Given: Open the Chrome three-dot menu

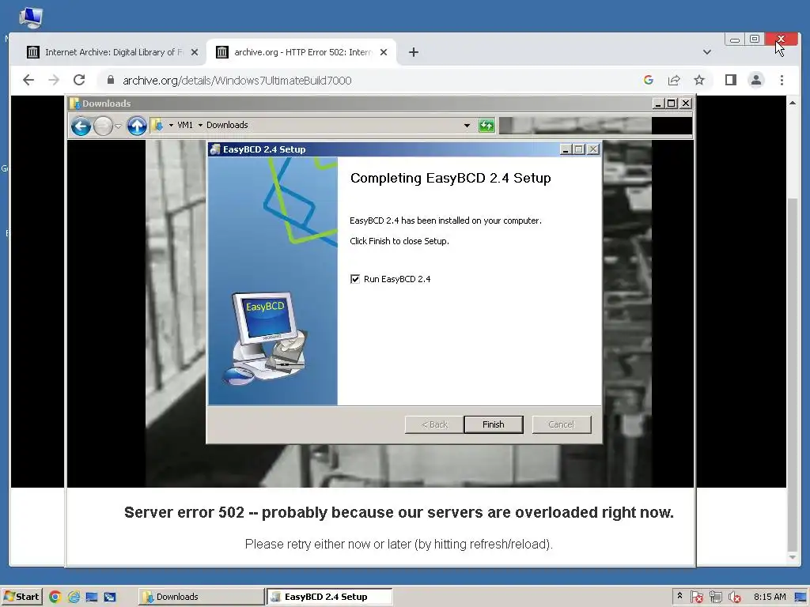Looking at the screenshot, I should 782,80.
